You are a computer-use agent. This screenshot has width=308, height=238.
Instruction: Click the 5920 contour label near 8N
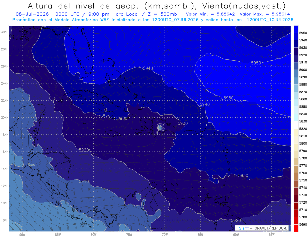point(236,221)
